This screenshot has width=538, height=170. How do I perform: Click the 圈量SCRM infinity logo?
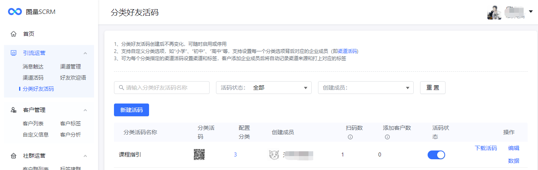coord(15,12)
